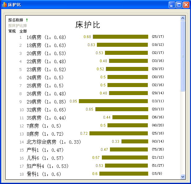191x184 pixels.
Task: Click the 0.85 bar for 29病房
Action: click(113, 101)
